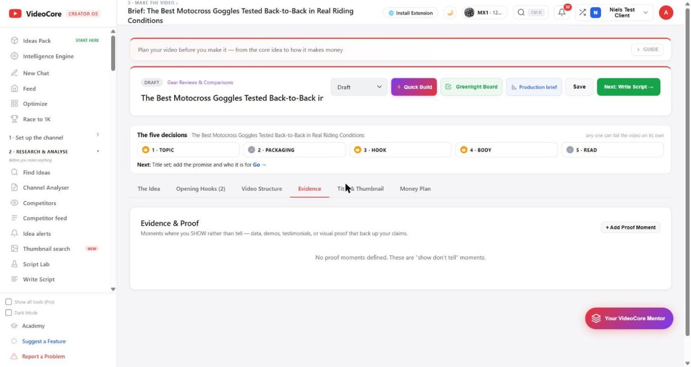Select the Video Structure tab
This screenshot has width=691, height=367.
click(261, 188)
